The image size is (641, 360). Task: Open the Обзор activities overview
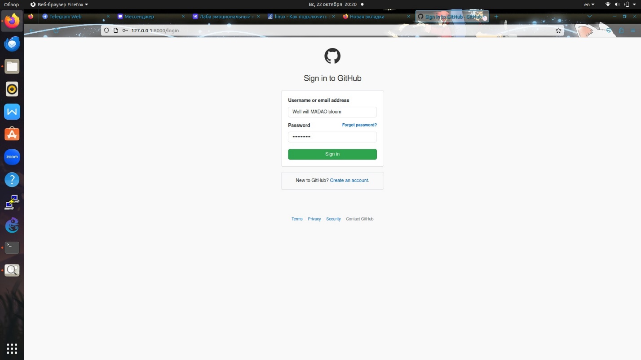click(x=12, y=4)
